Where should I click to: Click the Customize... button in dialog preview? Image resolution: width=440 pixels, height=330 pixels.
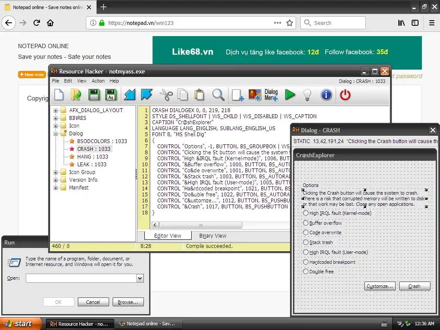pos(380,286)
